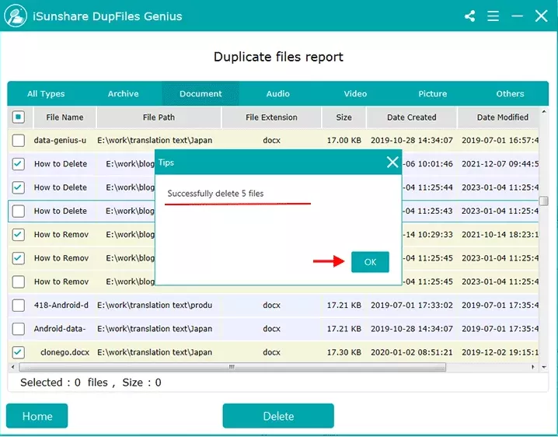Uncheck the How to Delete row dated 2021-12-07
Image resolution: width=558 pixels, height=437 pixels.
pyautogui.click(x=18, y=164)
